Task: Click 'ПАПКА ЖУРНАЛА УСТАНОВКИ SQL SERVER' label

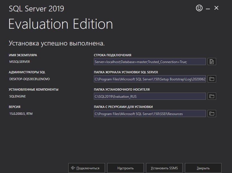Action: pyautogui.click(x=126, y=72)
